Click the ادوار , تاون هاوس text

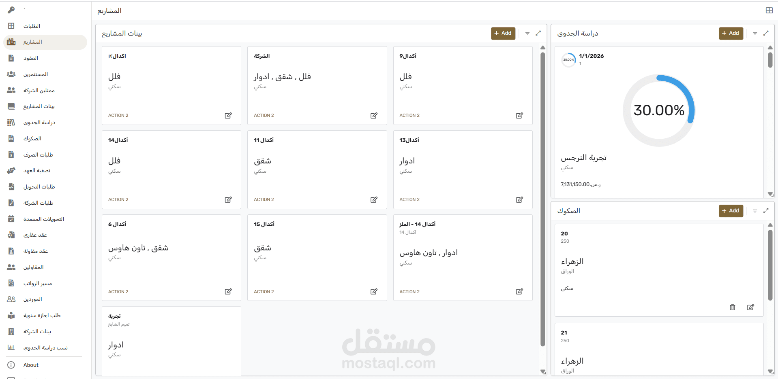point(429,253)
